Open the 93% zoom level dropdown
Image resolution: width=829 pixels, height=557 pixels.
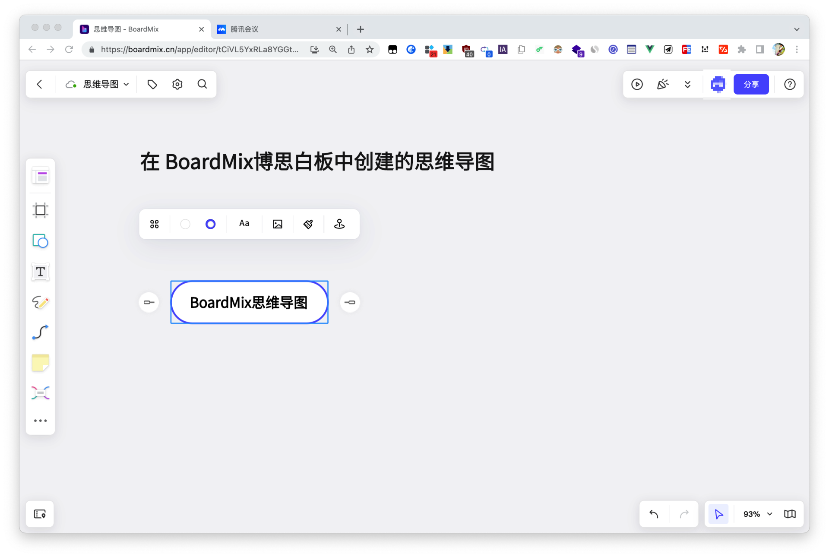tap(758, 514)
